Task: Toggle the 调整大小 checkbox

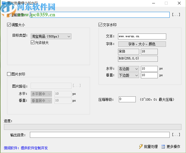Action: [x=9, y=25]
